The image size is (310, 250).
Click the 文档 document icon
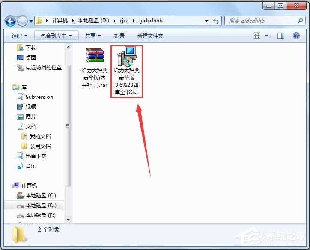point(20,126)
